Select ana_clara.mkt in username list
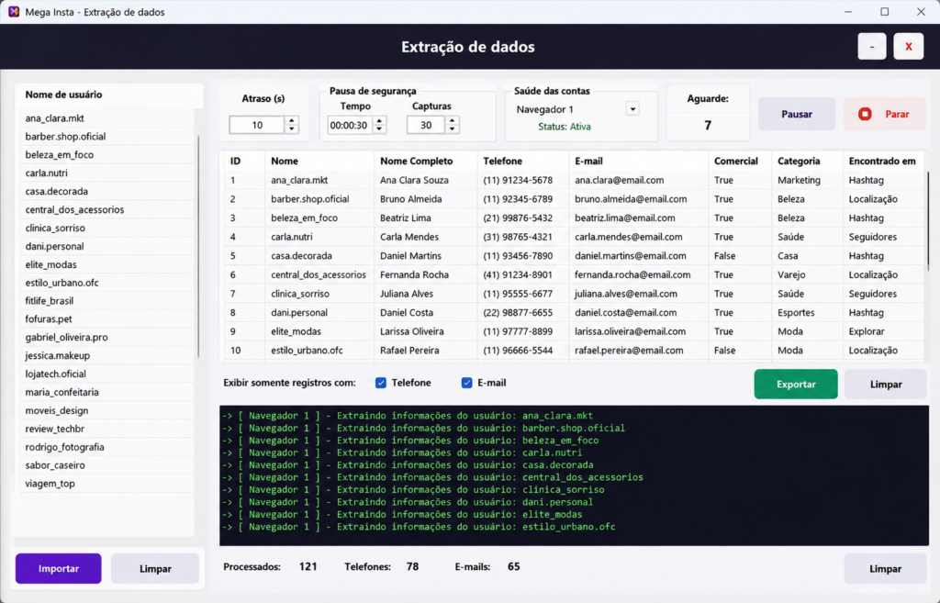Viewport: 940px width, 603px height. click(106, 118)
